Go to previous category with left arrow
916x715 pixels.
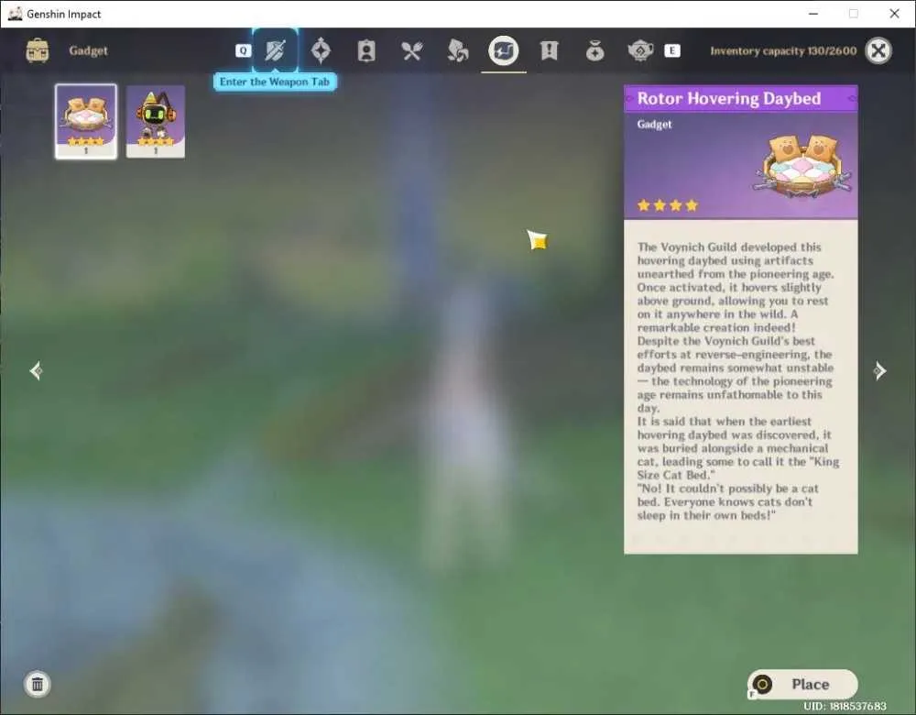(36, 370)
